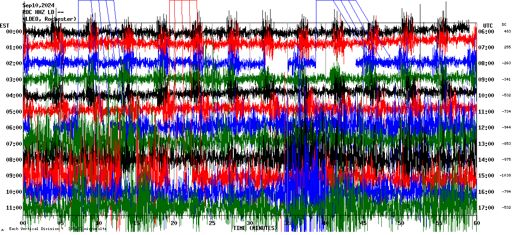Click the DC offset value -1038
This screenshot has width=513, height=235.
pyautogui.click(x=506, y=176)
